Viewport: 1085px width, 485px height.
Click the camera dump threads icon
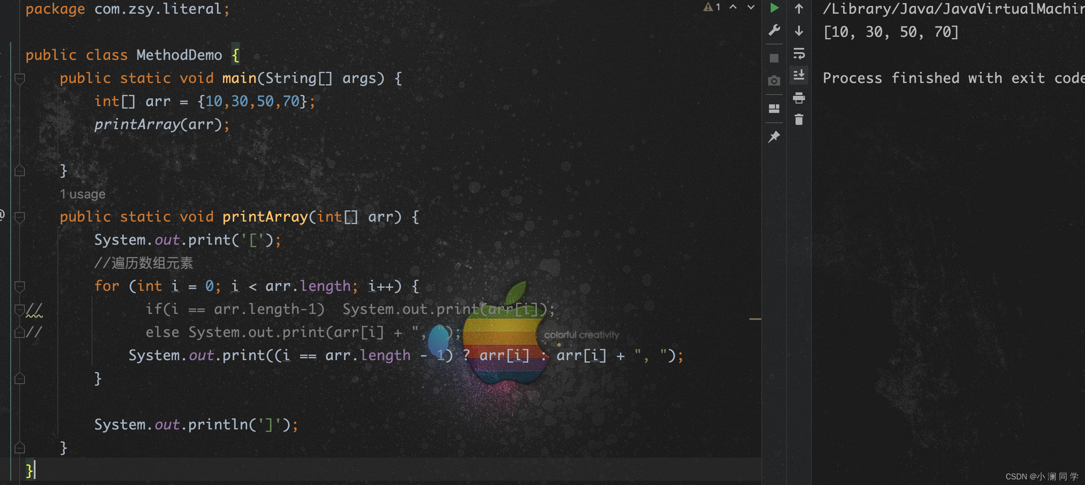(x=774, y=80)
